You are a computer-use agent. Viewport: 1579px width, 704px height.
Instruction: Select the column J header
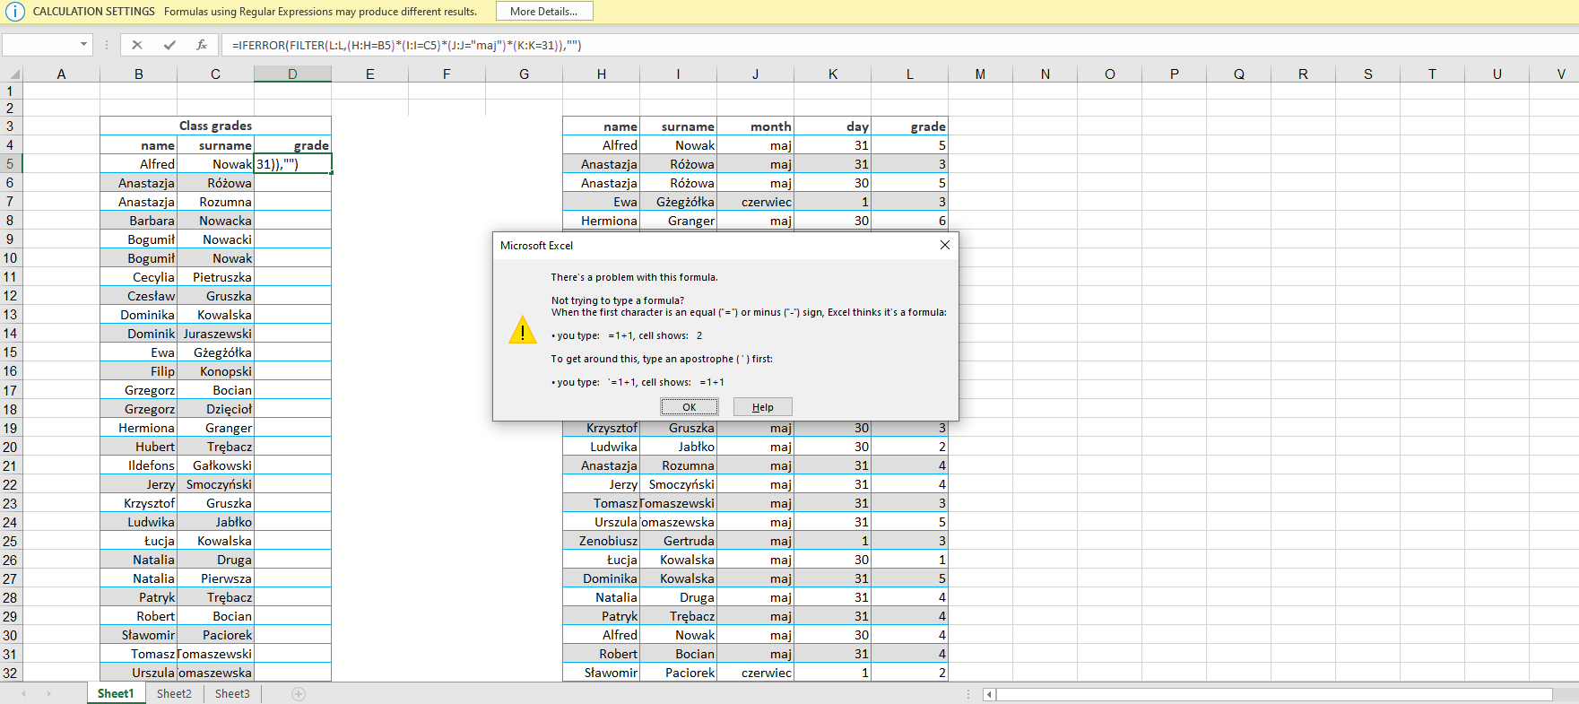[x=755, y=74]
